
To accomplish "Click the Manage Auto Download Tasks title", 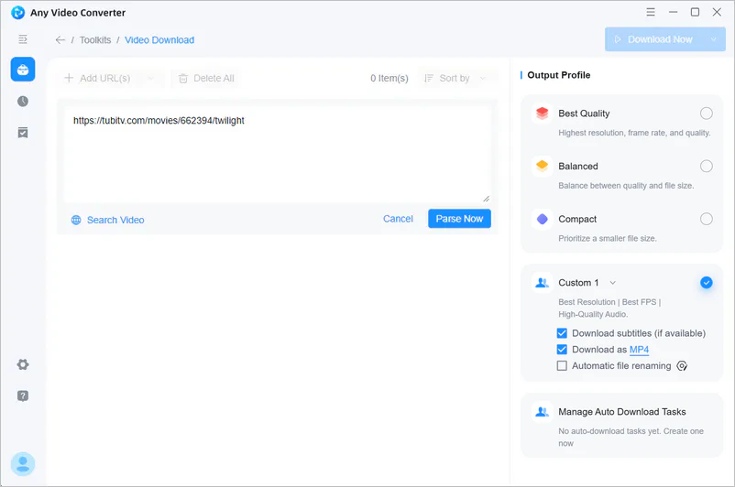I will click(622, 412).
